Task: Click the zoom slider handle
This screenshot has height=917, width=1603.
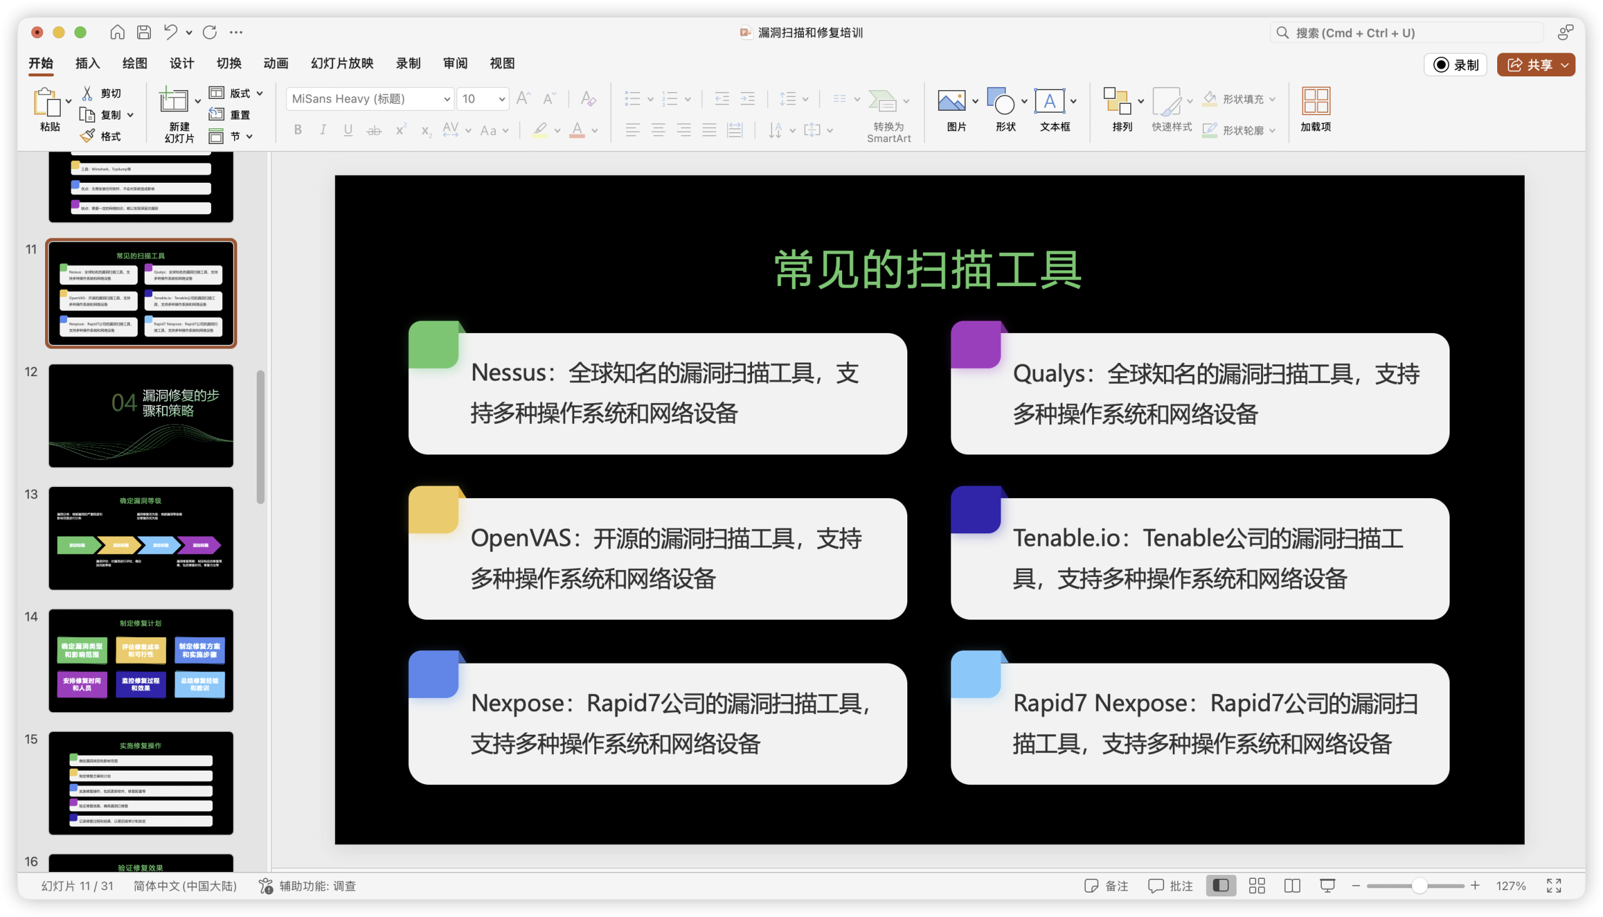Action: [x=1419, y=886]
